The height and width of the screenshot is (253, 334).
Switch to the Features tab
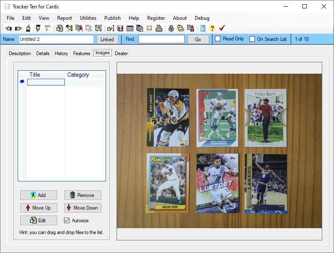pos(82,53)
